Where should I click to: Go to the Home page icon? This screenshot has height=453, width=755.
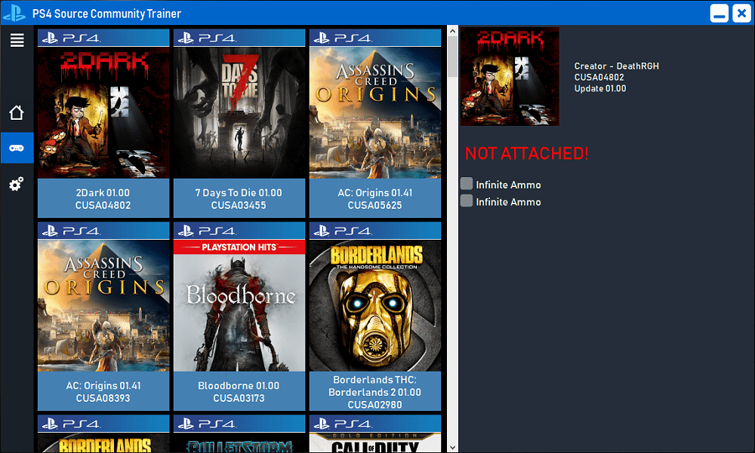pos(17,112)
